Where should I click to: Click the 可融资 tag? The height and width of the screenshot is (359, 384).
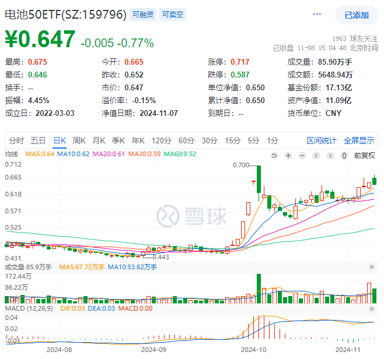[143, 15]
